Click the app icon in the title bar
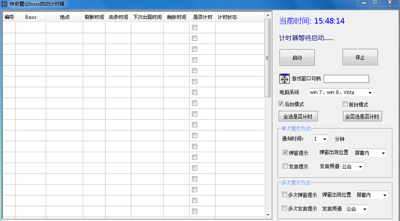The width and height of the screenshot is (400, 221). tap(4, 4)
